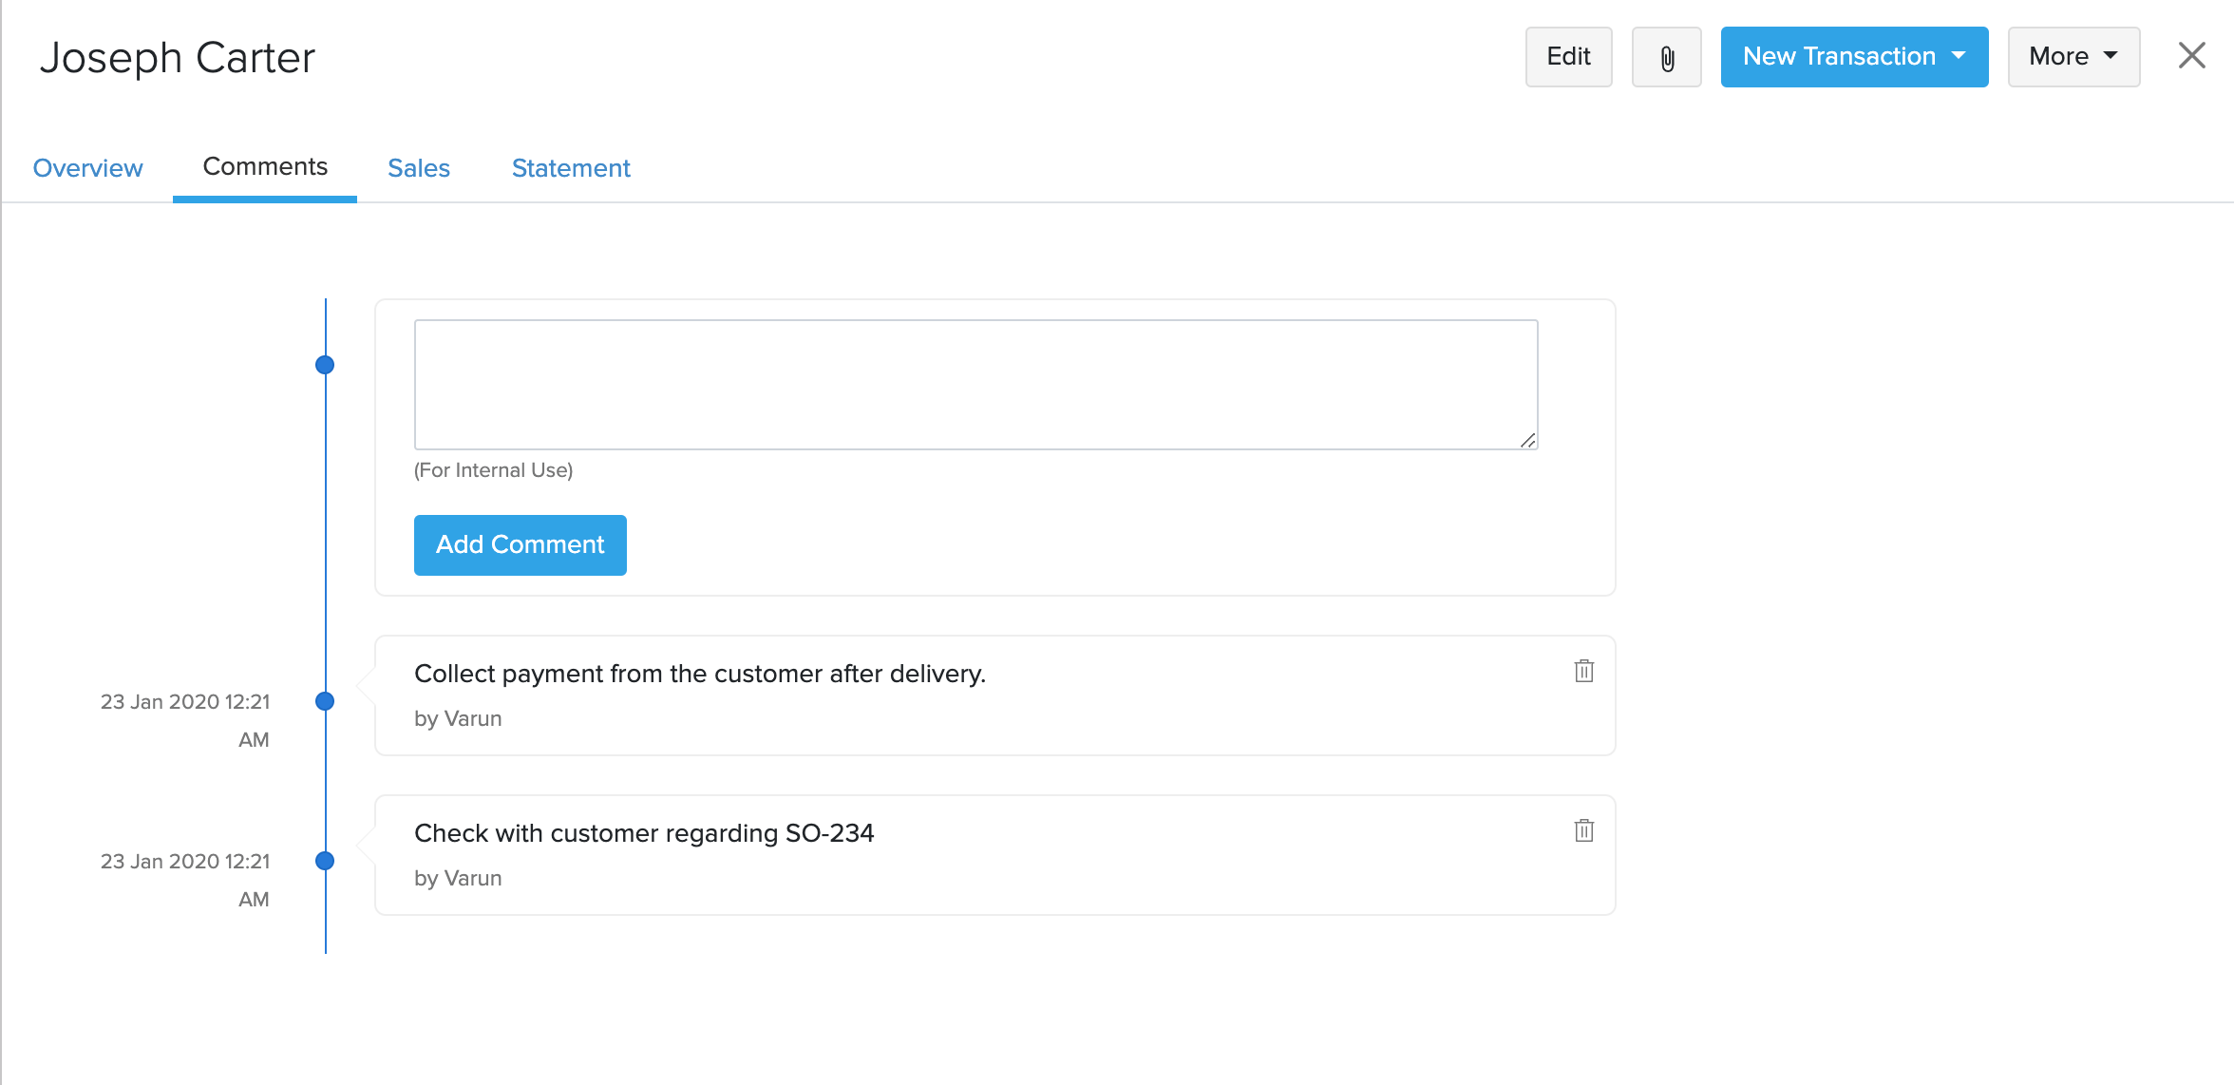Click the 23 Jan 2020 timestamp
Screen dimensions: 2234x1085
(185, 701)
